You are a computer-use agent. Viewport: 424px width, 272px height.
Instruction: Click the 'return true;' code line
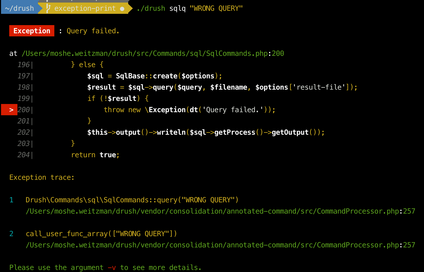coord(95,155)
